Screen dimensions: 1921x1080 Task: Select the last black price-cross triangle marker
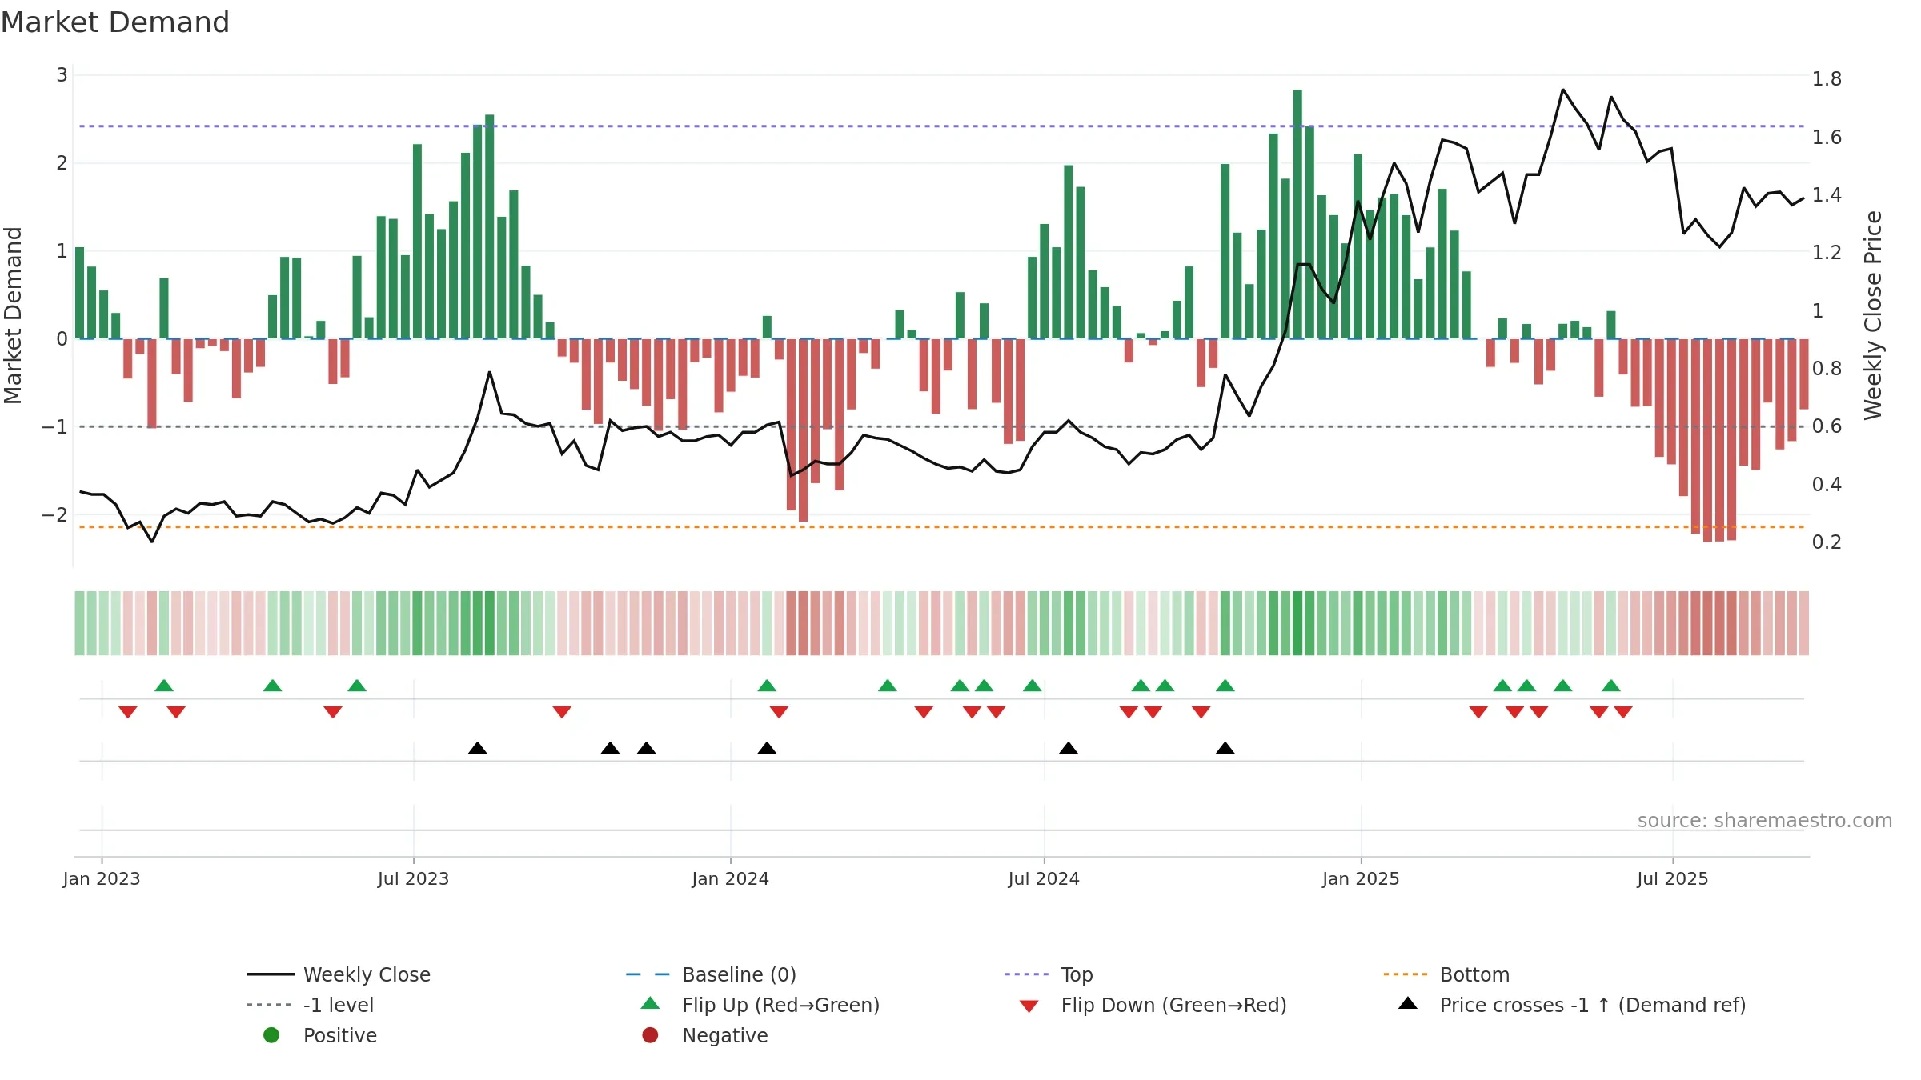(x=1225, y=748)
